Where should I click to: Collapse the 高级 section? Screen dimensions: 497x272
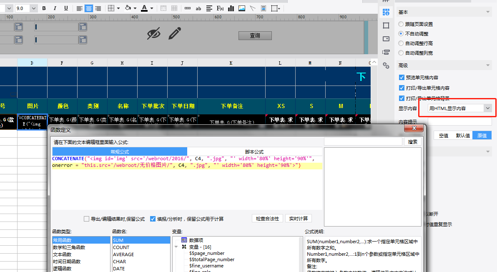488,65
